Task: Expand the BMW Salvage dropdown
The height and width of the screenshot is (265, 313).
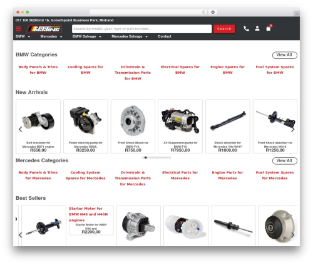Action: [x=87, y=36]
